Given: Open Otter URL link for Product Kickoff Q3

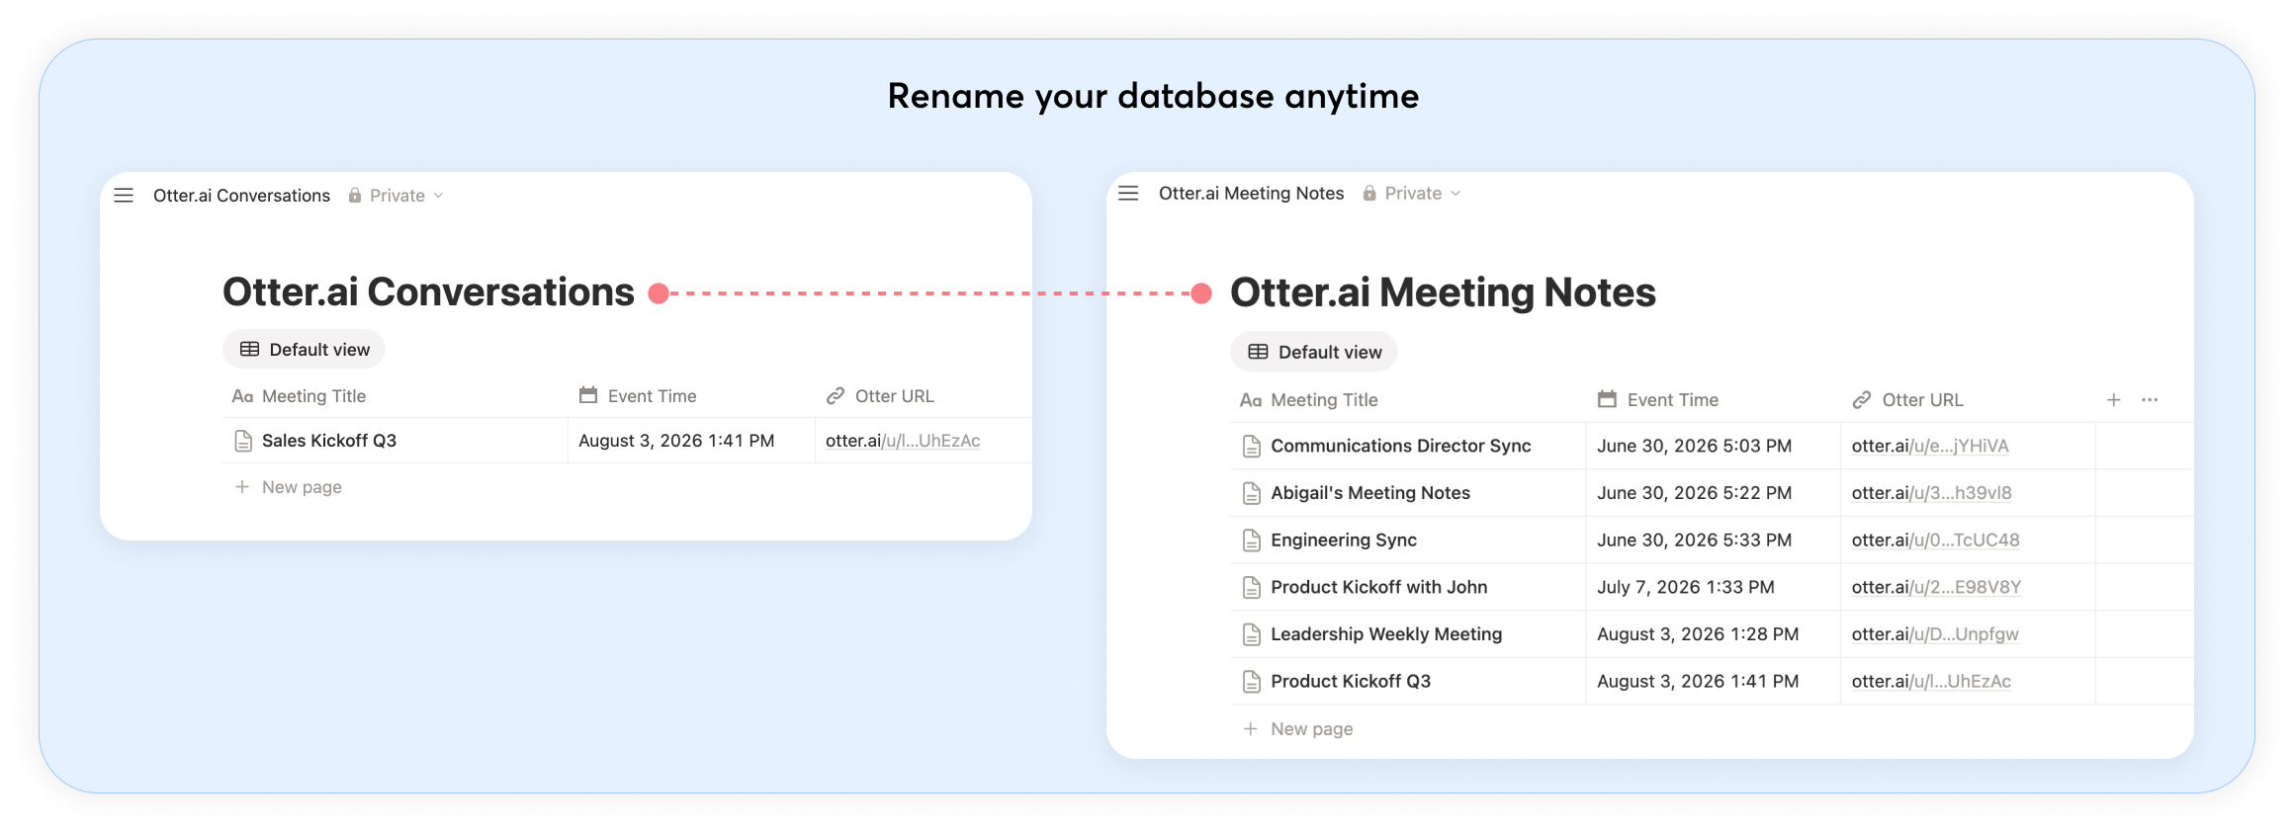Looking at the screenshot, I should coord(1931,681).
